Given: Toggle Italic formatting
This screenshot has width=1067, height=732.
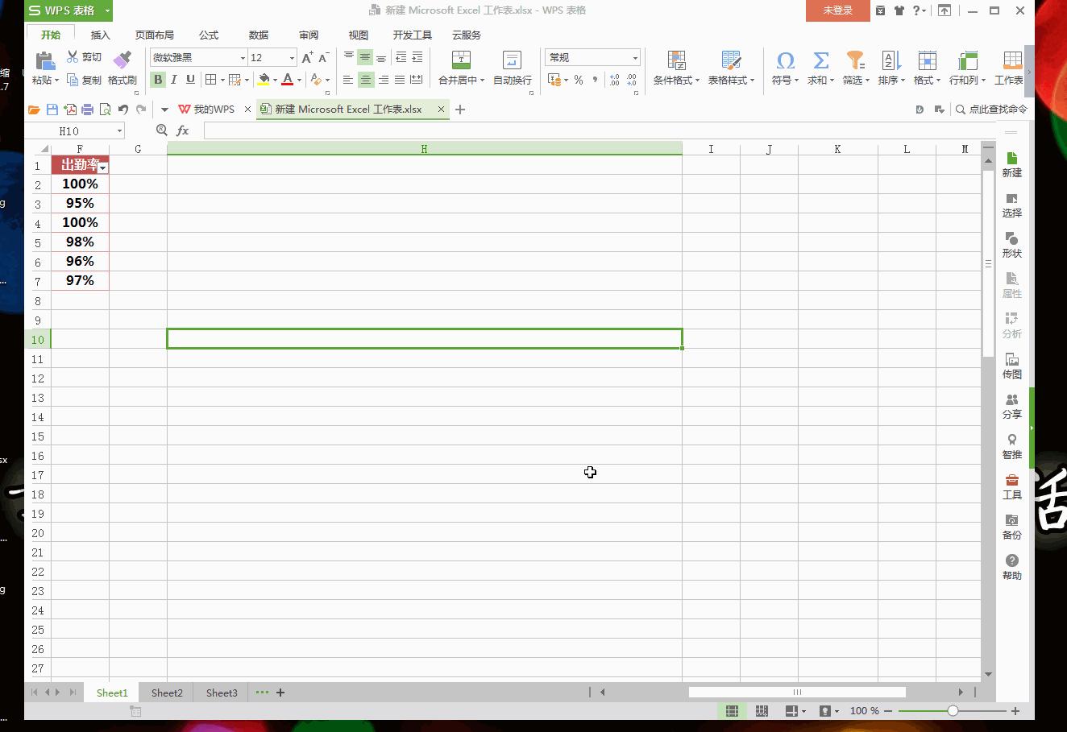Looking at the screenshot, I should pyautogui.click(x=173, y=80).
